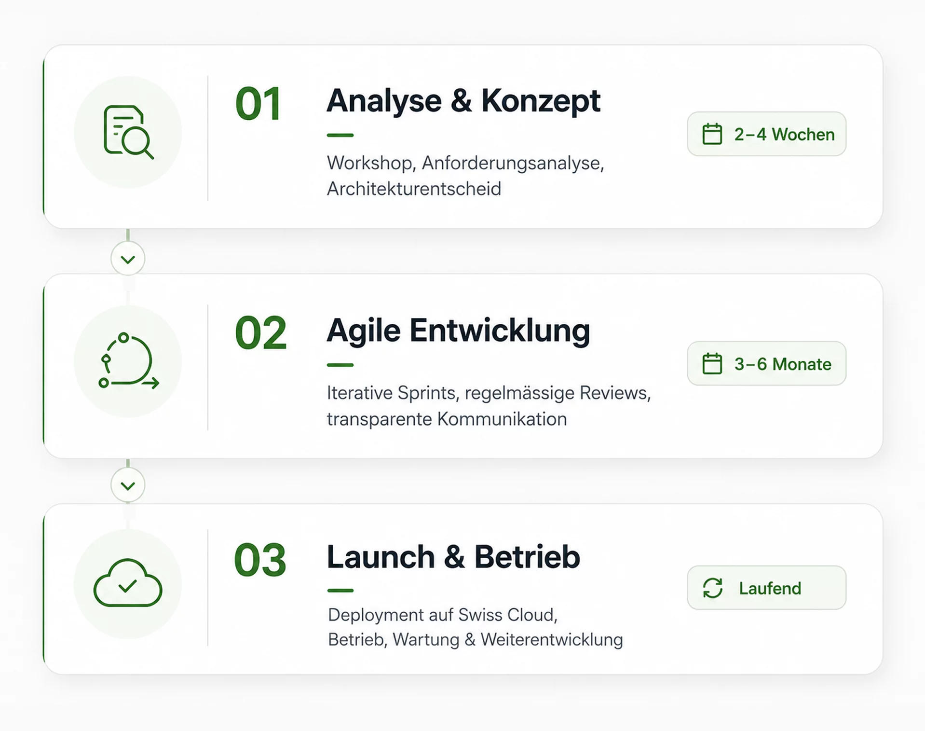The width and height of the screenshot is (925, 731).
Task: Click the Deployment auf Swiss Cloud description
Action: [475, 627]
